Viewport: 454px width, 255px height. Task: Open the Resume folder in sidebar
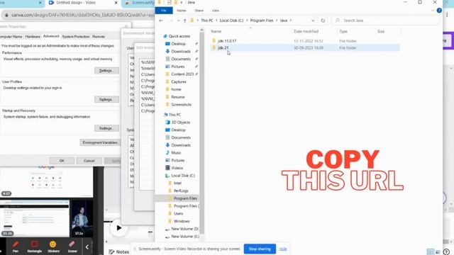(178, 97)
